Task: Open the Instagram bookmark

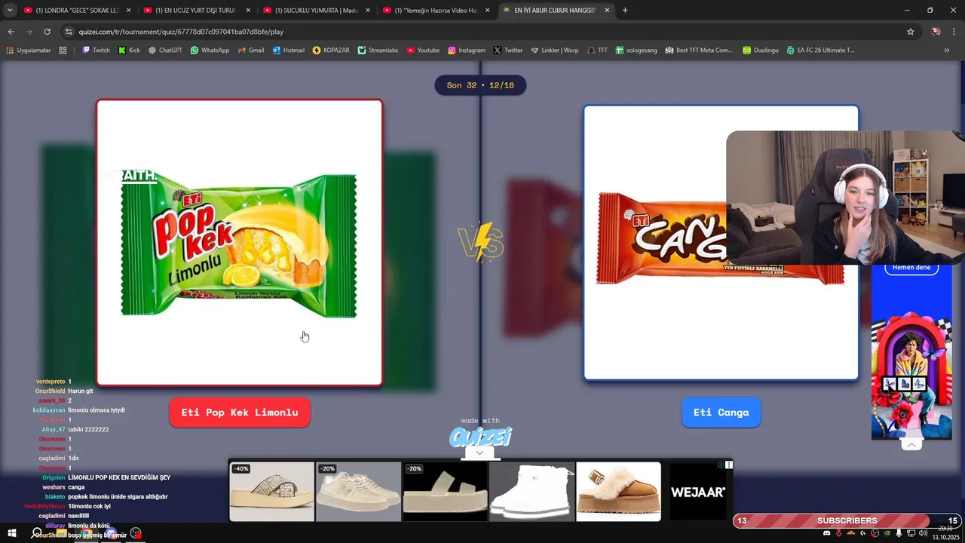Action: pyautogui.click(x=467, y=51)
